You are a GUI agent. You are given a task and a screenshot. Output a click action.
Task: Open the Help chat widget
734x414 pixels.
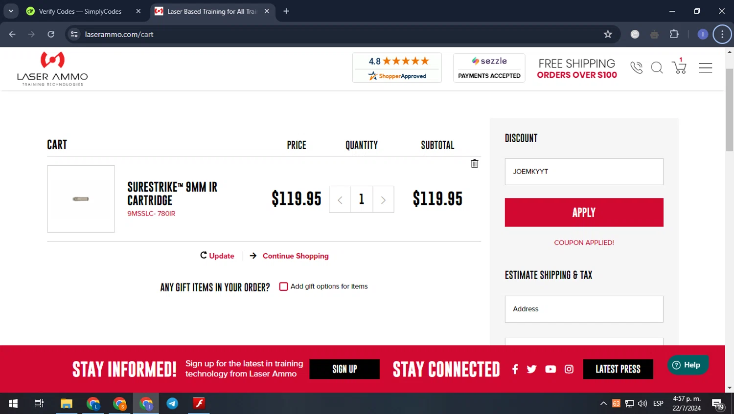(x=688, y=365)
